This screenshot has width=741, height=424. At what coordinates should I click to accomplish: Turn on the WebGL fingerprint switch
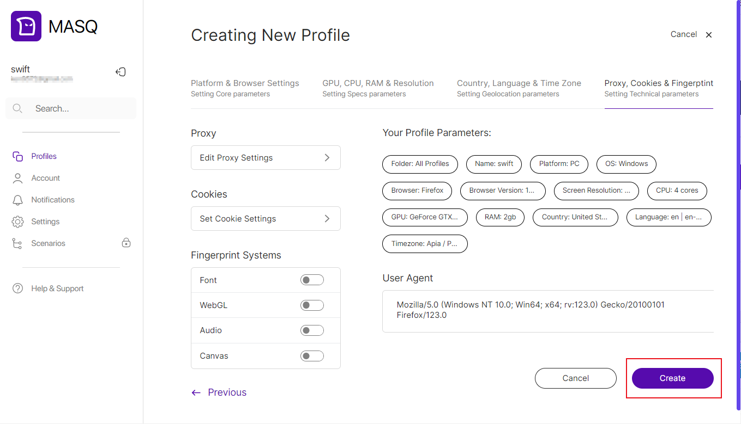[312, 305]
